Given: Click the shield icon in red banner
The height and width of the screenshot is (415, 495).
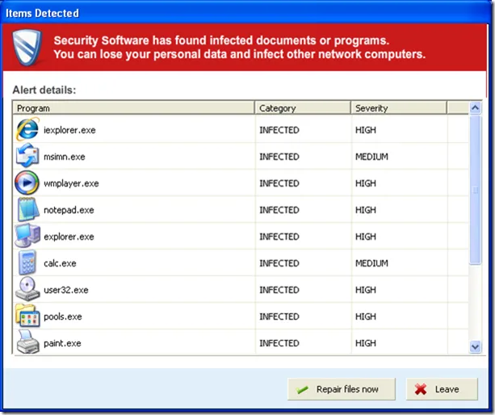Looking at the screenshot, I should coord(28,48).
